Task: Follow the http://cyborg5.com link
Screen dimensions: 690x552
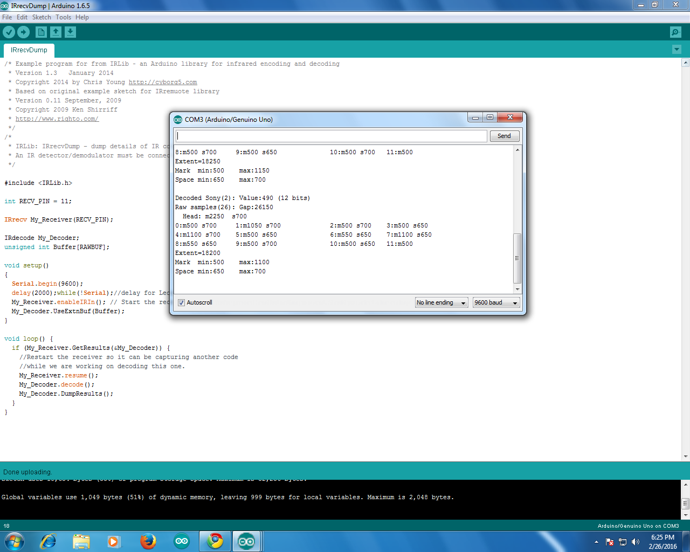Action: (163, 82)
